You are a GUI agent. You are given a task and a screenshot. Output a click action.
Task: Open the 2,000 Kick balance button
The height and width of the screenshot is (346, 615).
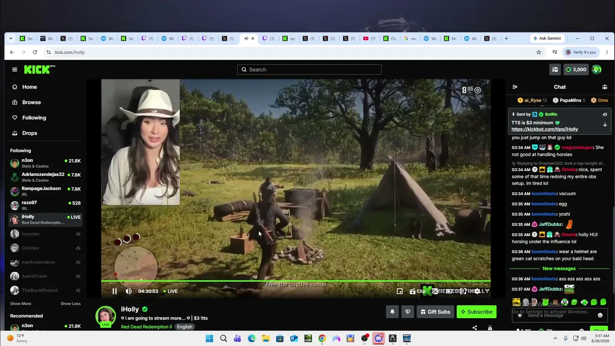[576, 70]
